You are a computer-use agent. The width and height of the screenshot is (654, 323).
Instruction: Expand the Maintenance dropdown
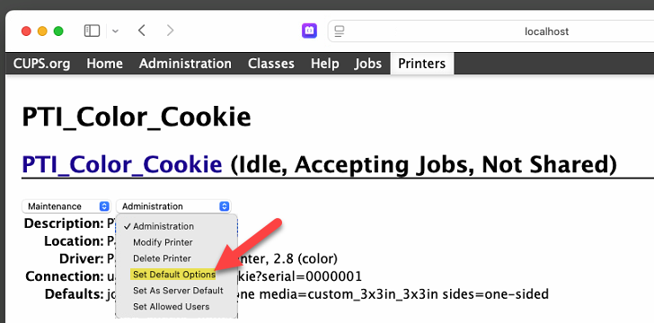pos(66,206)
